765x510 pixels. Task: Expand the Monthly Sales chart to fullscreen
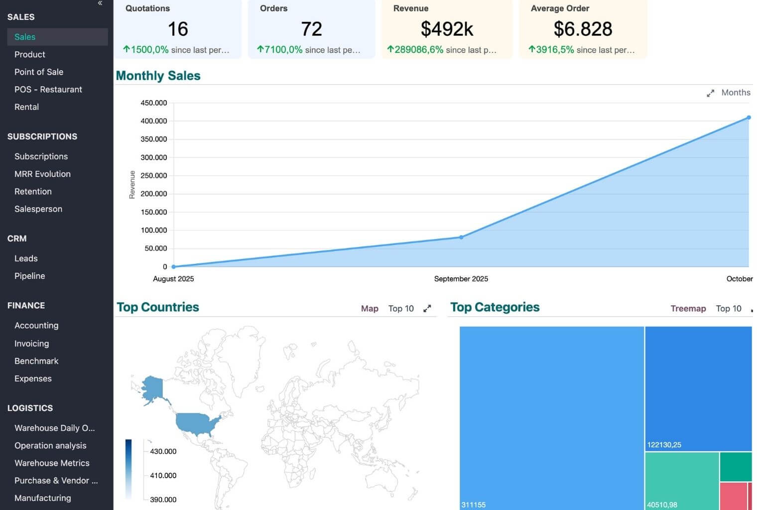[710, 93]
